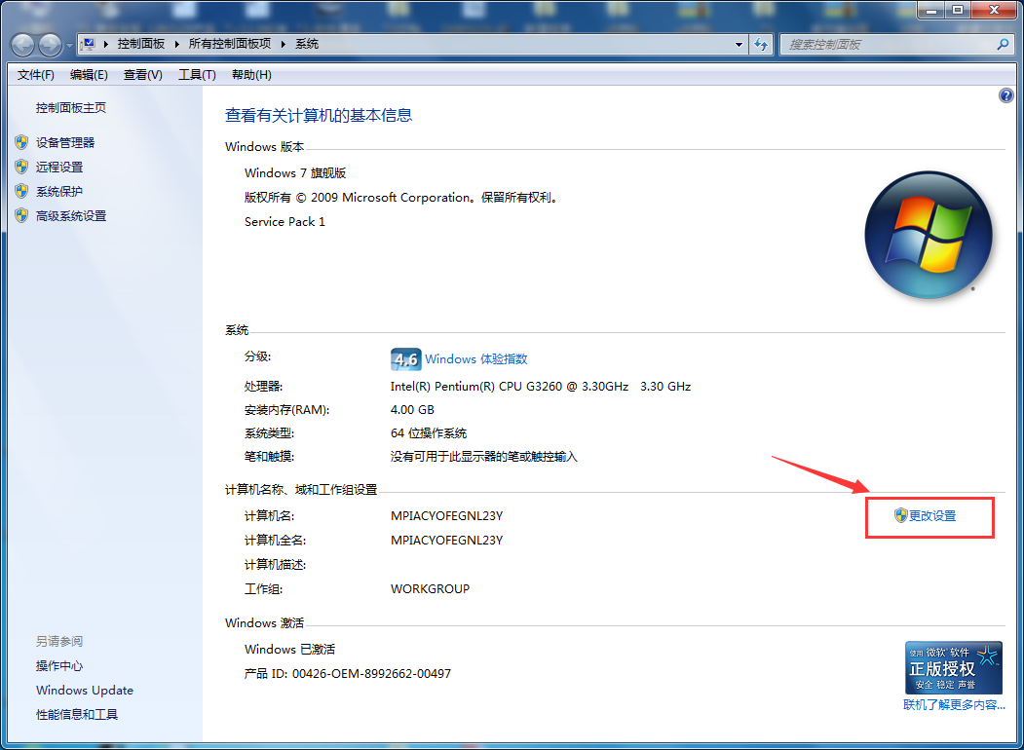Open the address bar history dropdown arrow

(x=738, y=44)
